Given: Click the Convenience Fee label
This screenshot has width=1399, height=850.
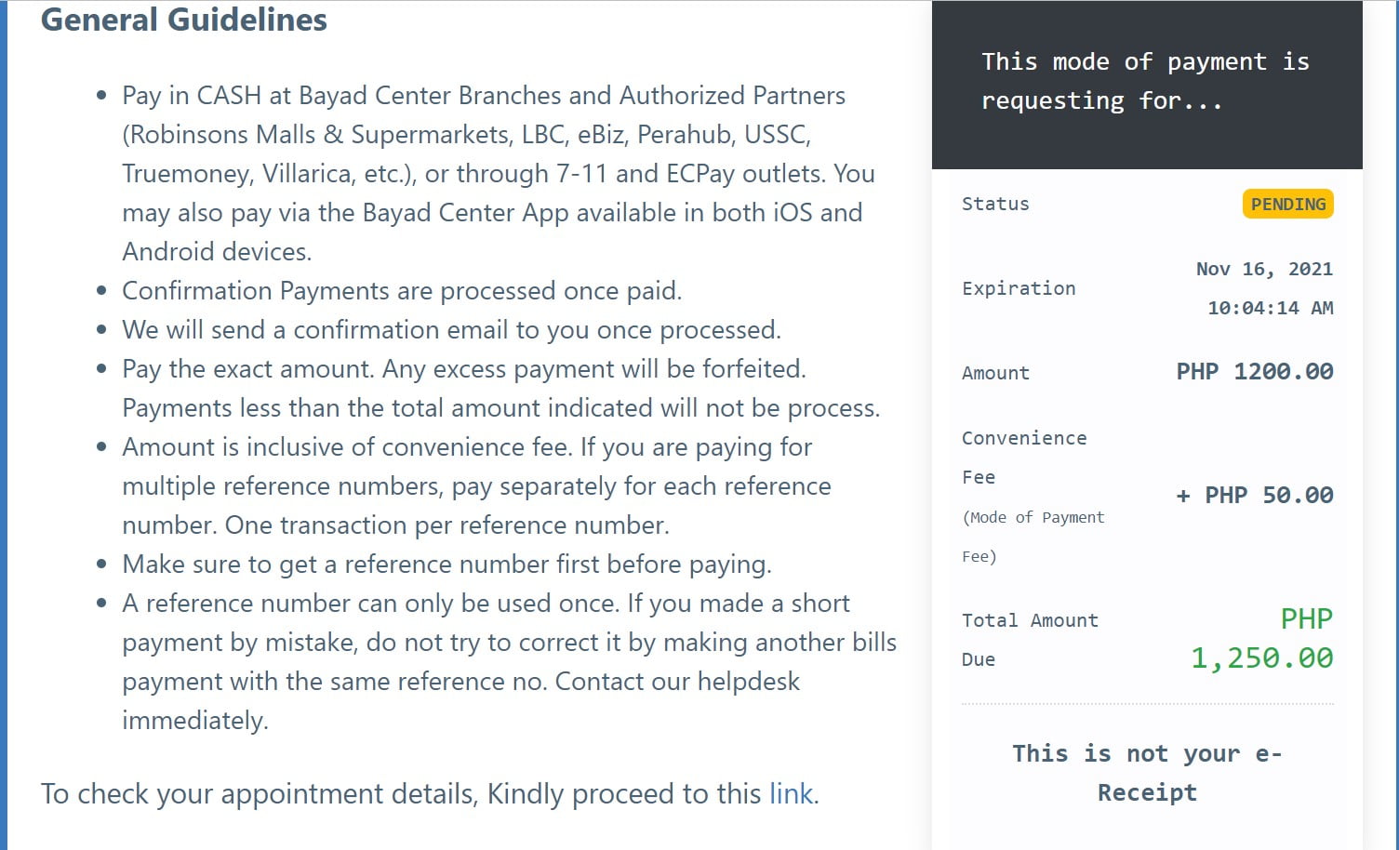Looking at the screenshot, I should [1023, 457].
